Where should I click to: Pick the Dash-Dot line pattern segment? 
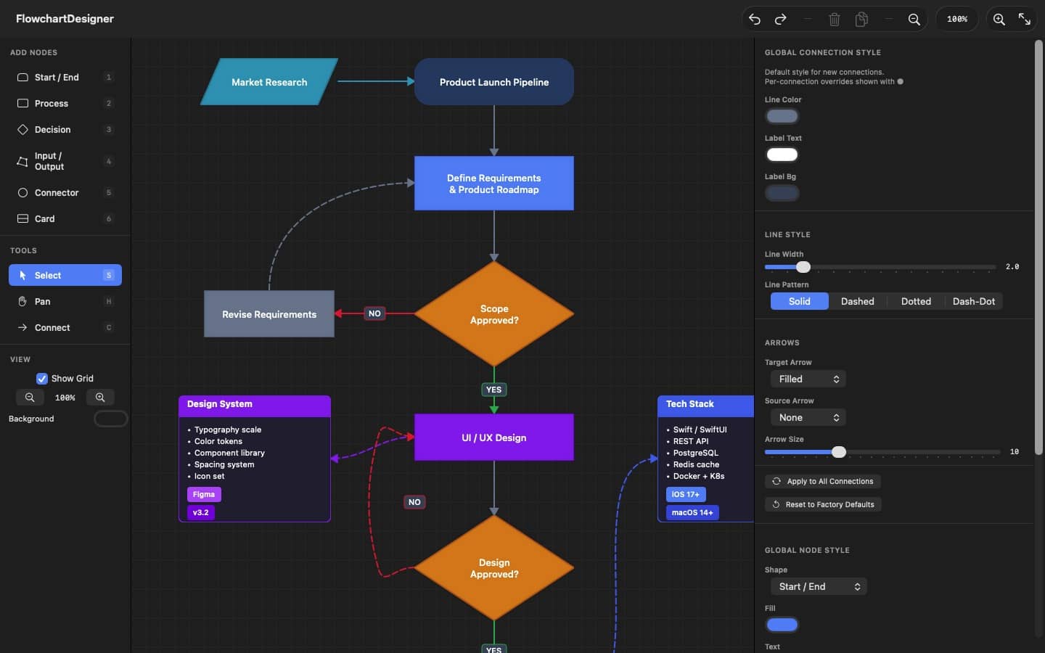point(973,302)
